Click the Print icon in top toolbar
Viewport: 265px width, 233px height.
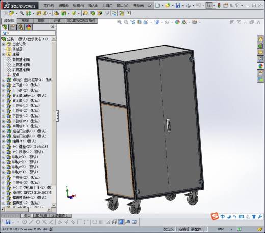pyautogui.click(x=188, y=6)
